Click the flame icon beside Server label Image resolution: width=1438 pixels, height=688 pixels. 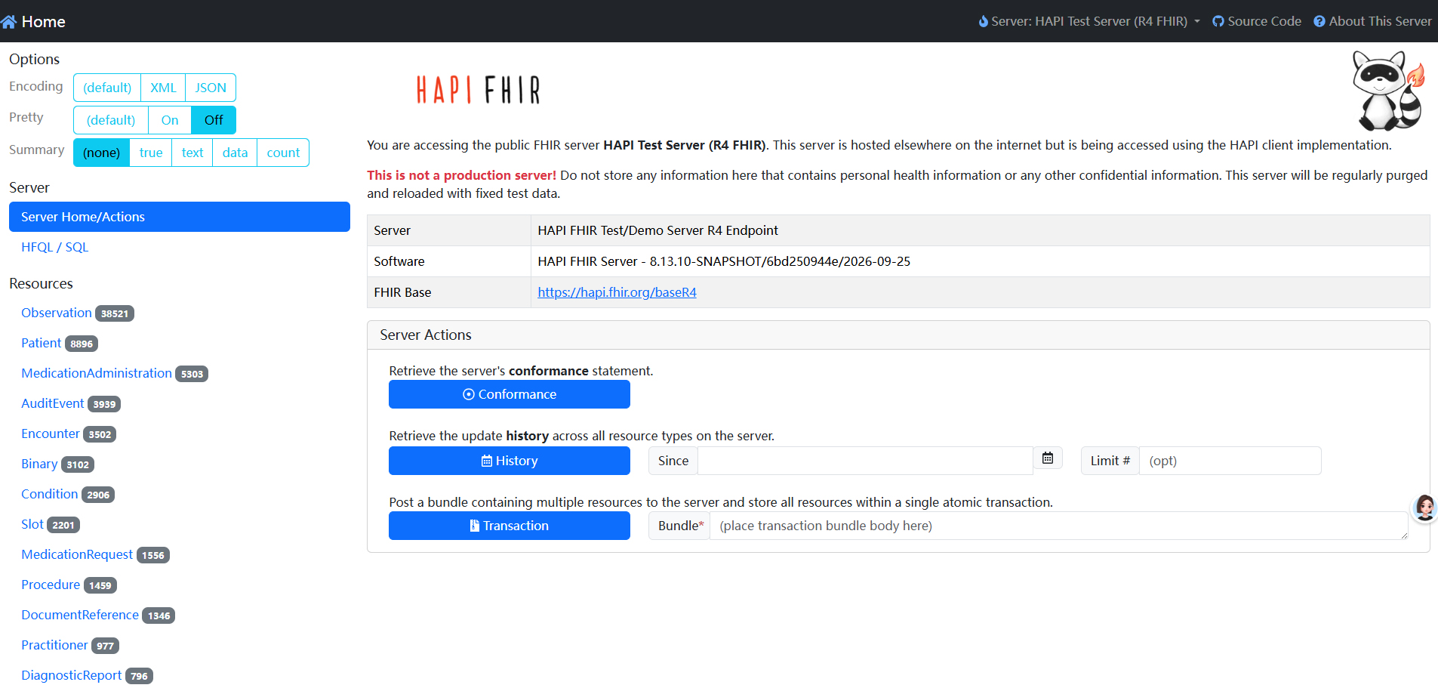983,21
